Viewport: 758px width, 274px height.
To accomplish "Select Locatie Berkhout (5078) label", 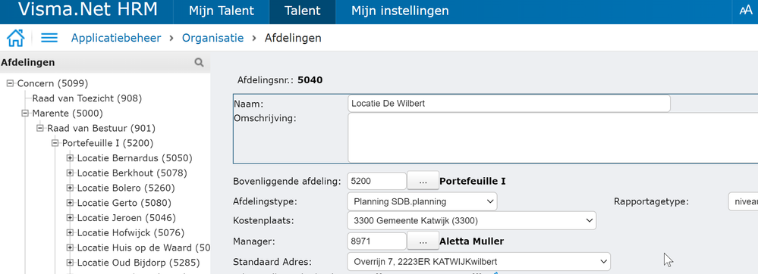I will click(x=132, y=173).
